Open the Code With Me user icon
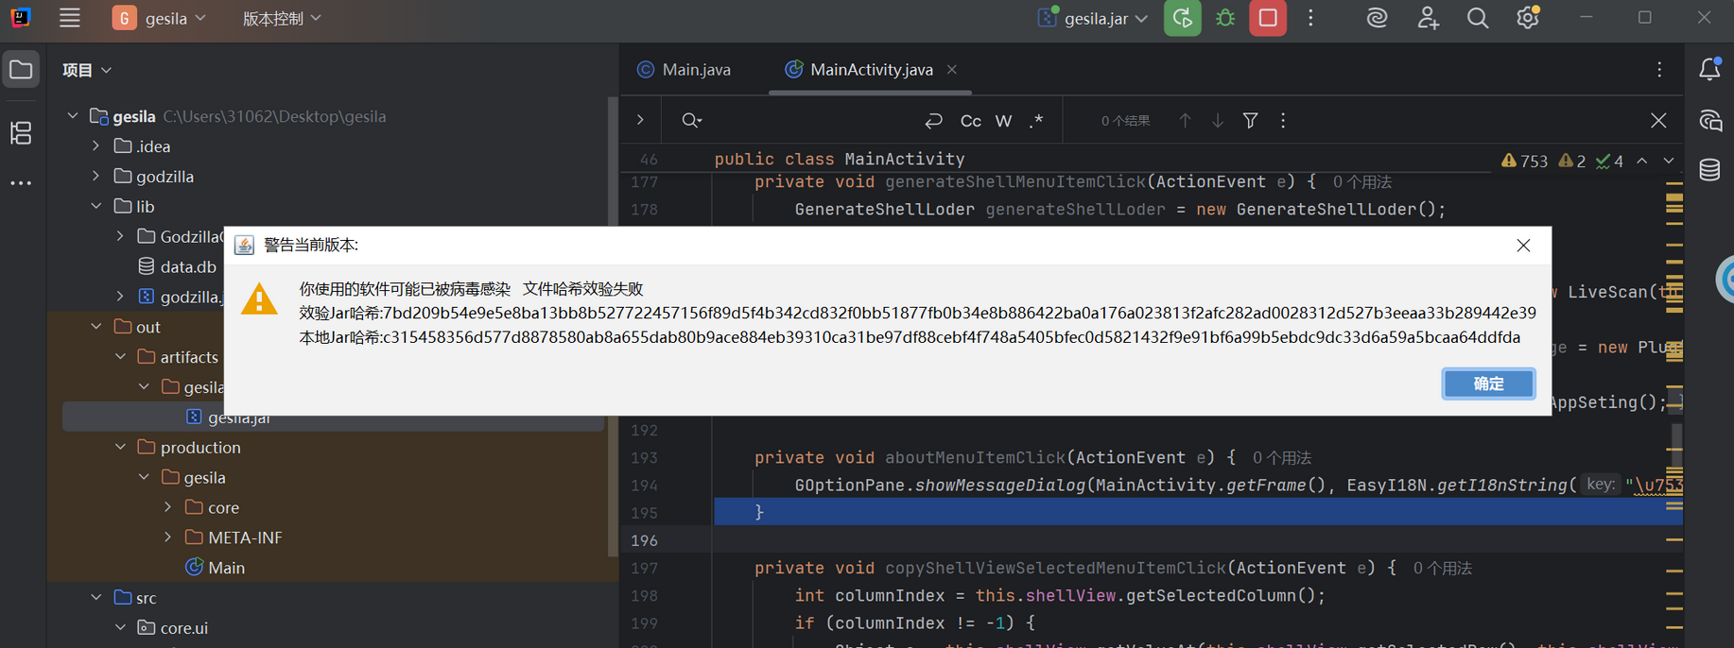The width and height of the screenshot is (1734, 648). 1428,18
